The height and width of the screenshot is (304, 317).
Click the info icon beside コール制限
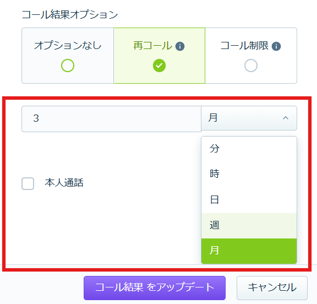click(x=276, y=46)
